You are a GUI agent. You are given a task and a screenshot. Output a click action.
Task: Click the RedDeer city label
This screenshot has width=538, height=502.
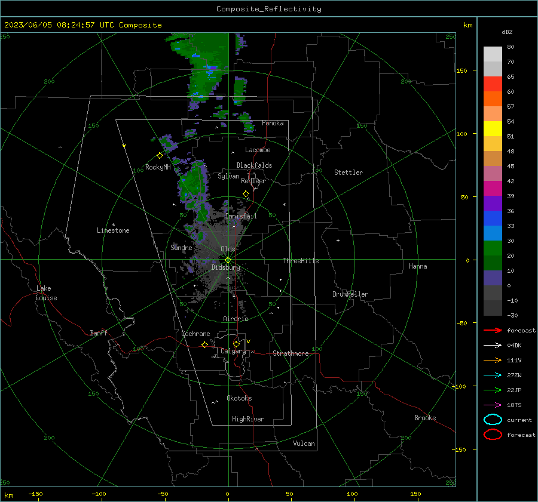(253, 181)
